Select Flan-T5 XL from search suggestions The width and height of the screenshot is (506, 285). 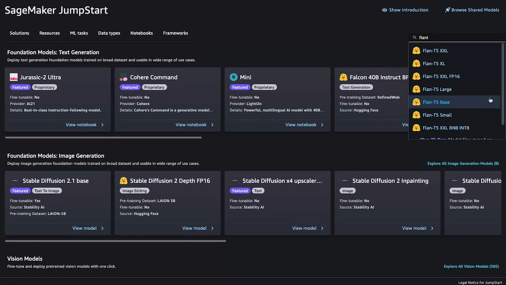pos(454,63)
